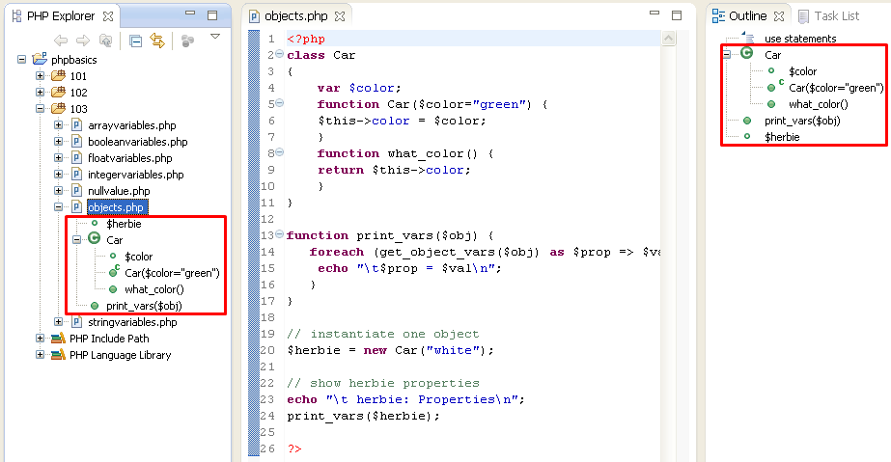Image resolution: width=891 pixels, height=462 pixels.
Task: Click the integervariables.php file icon
Action: pos(76,175)
